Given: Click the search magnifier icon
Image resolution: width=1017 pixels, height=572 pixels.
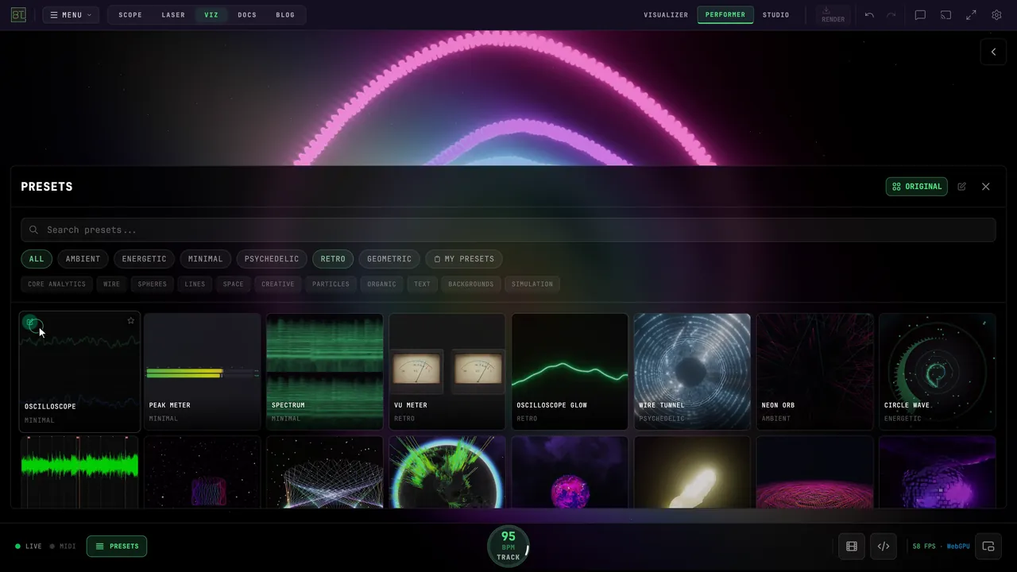Looking at the screenshot, I should (x=33, y=230).
